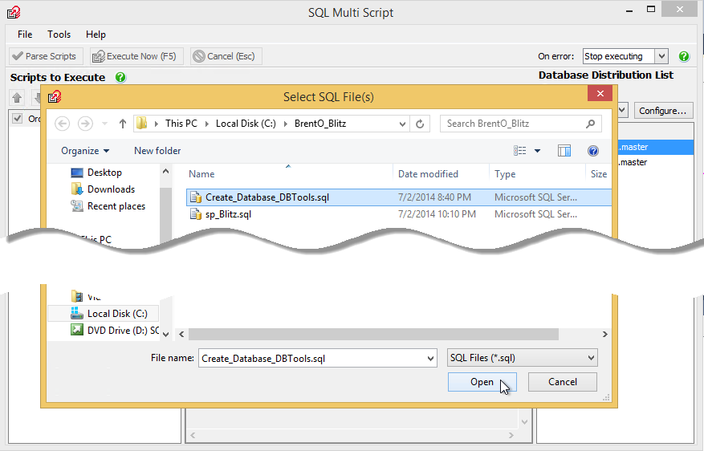Refresh the BrentO_Blitz folder view
The width and height of the screenshot is (704, 451).
tap(420, 124)
